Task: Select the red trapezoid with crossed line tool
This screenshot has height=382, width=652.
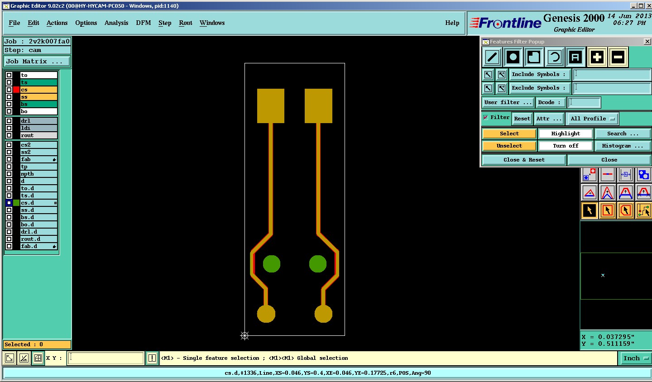Action: tap(643, 192)
